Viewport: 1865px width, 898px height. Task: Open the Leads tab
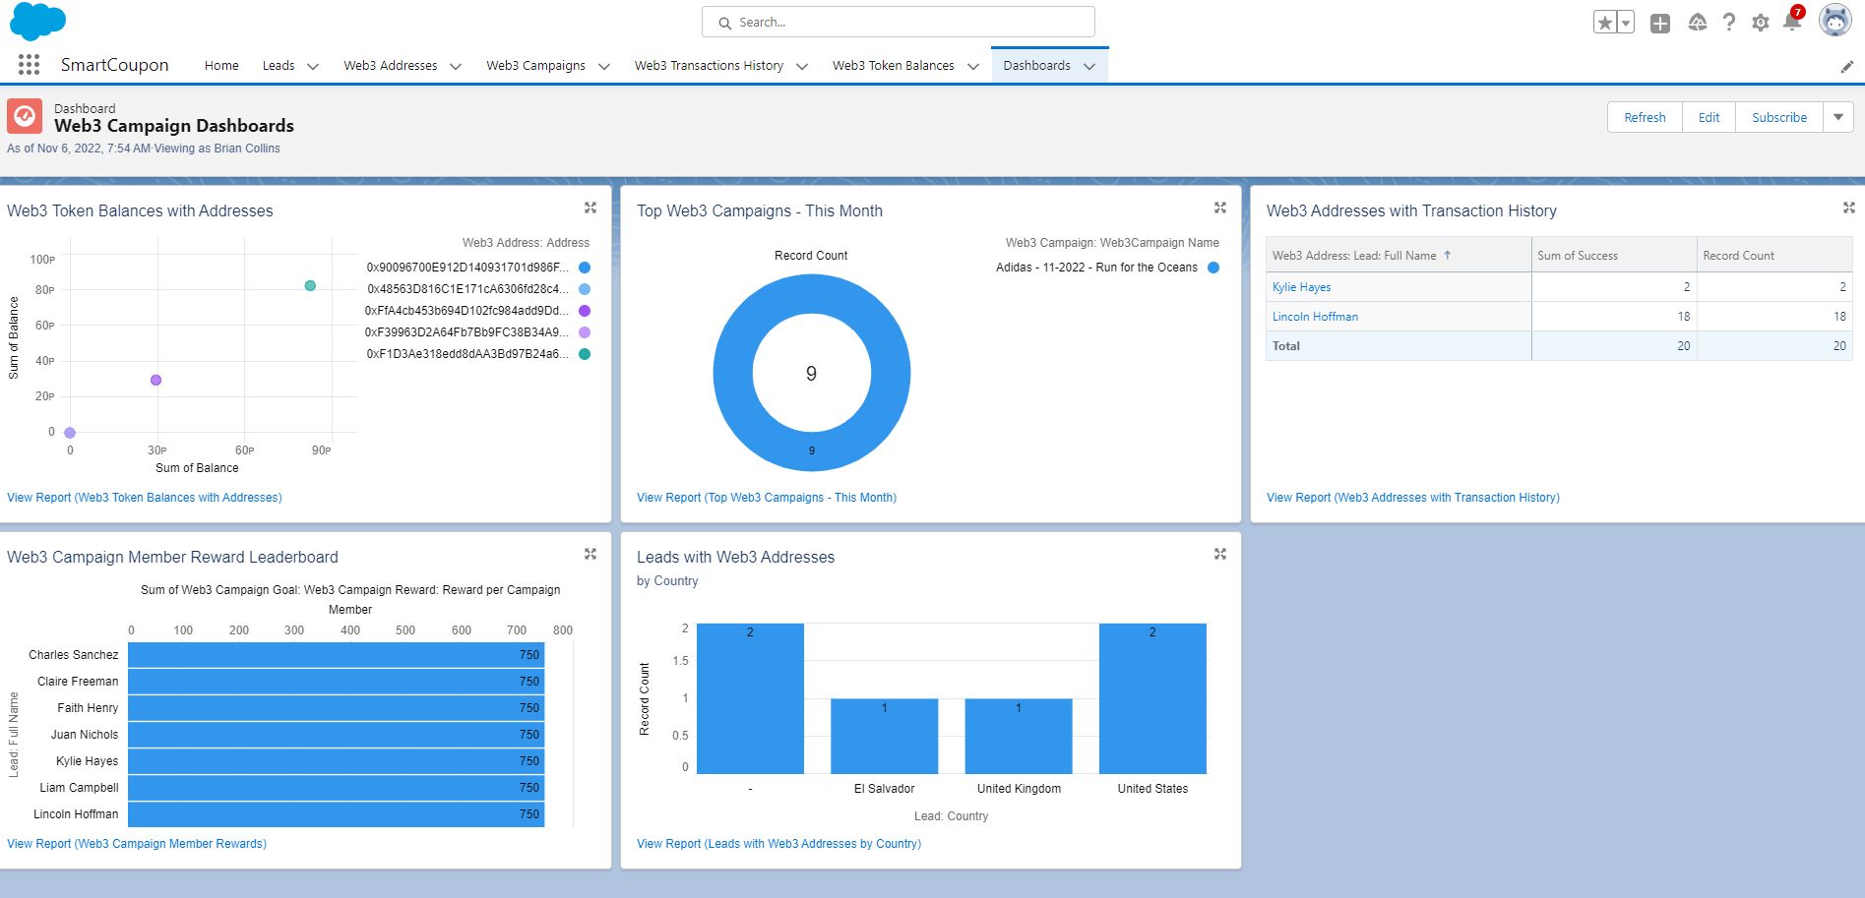279,65
